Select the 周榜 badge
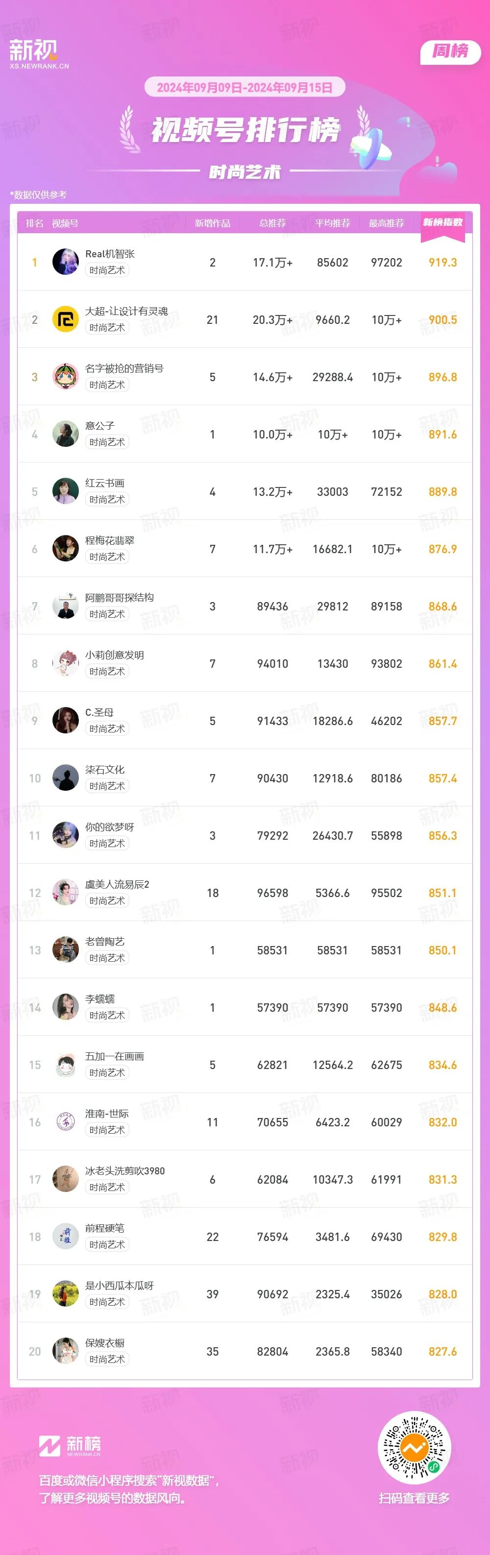490x1555 pixels. (450, 52)
